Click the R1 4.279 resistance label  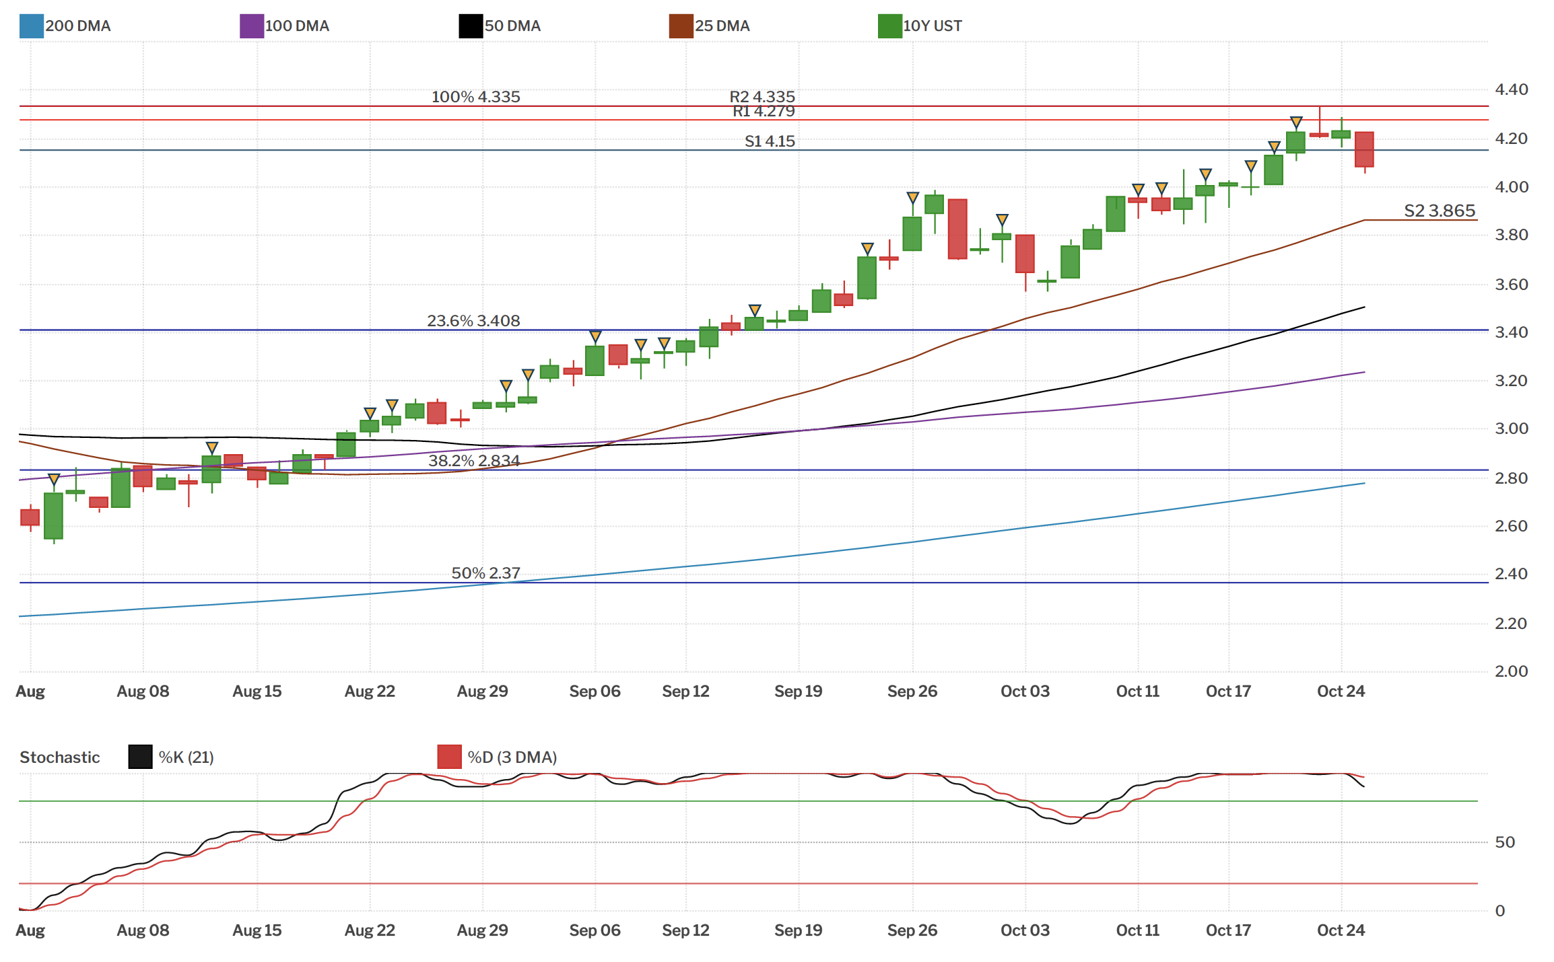point(764,112)
